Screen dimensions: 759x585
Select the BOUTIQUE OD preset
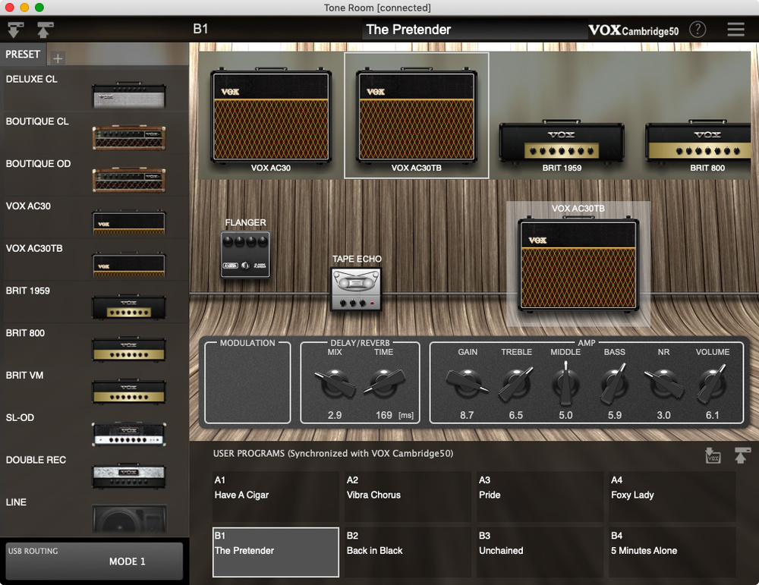click(x=94, y=175)
